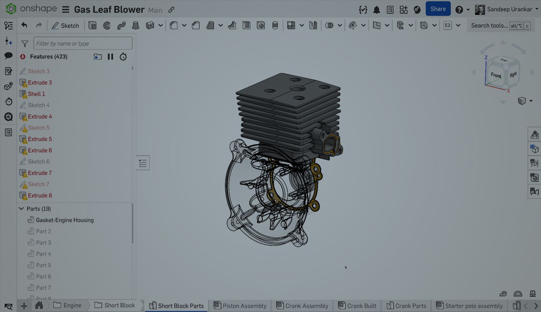Open the custom features E3 dropdown
This screenshot has height=312, width=541.
(x=458, y=25)
